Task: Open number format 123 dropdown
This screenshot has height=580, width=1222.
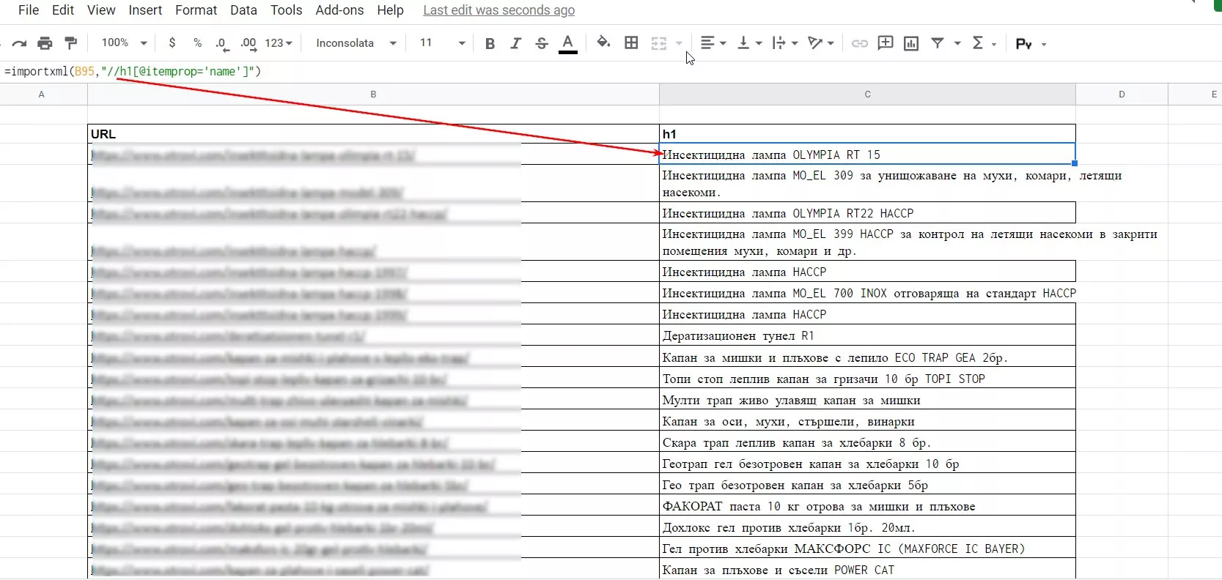Action: tap(279, 43)
